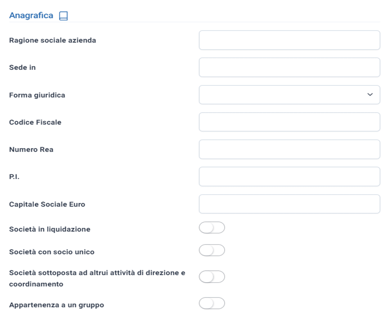The height and width of the screenshot is (329, 387).
Task: Select the Codice Fiscale input field
Action: point(289,122)
